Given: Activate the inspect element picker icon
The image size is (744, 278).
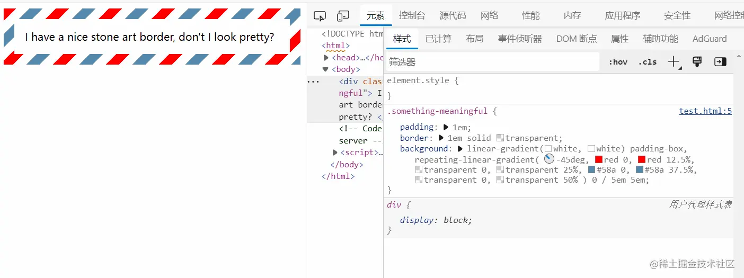Looking at the screenshot, I should pos(320,16).
